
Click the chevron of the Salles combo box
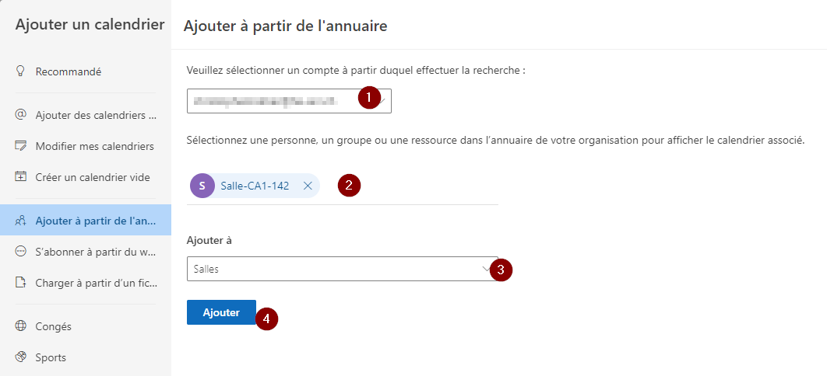point(486,269)
